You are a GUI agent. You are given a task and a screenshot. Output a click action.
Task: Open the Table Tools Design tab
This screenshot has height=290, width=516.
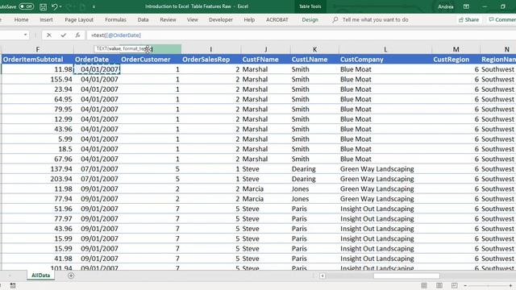coord(310,19)
